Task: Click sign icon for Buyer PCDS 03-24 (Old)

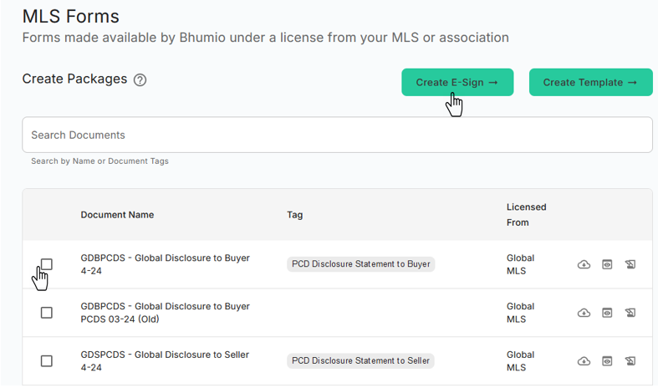Action: (630, 313)
